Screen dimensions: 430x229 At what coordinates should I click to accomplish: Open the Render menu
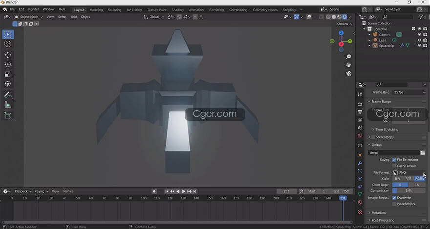(34, 9)
